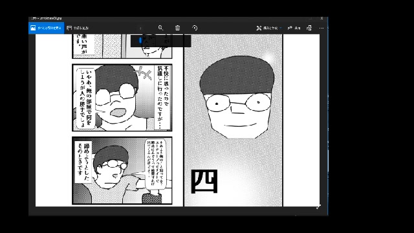Open the See all photos view
The height and width of the screenshot is (233, 414).
pyautogui.click(x=46, y=28)
